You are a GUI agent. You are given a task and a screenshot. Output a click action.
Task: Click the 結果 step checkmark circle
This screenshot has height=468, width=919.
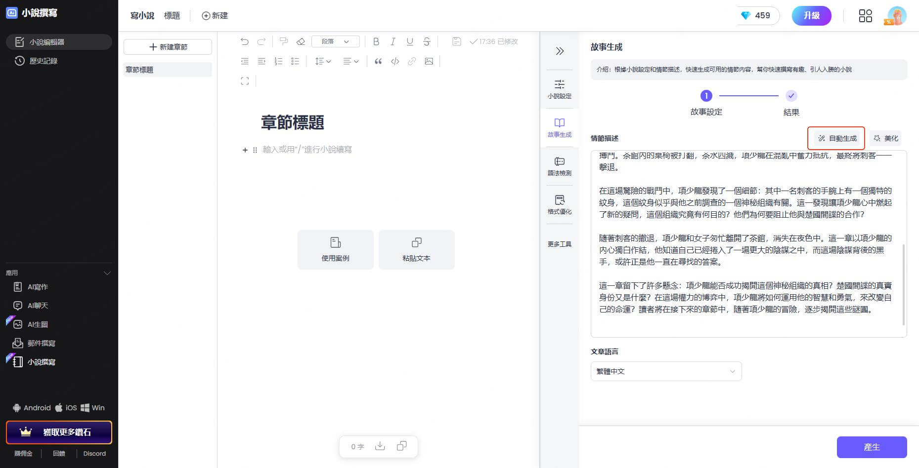tap(791, 96)
